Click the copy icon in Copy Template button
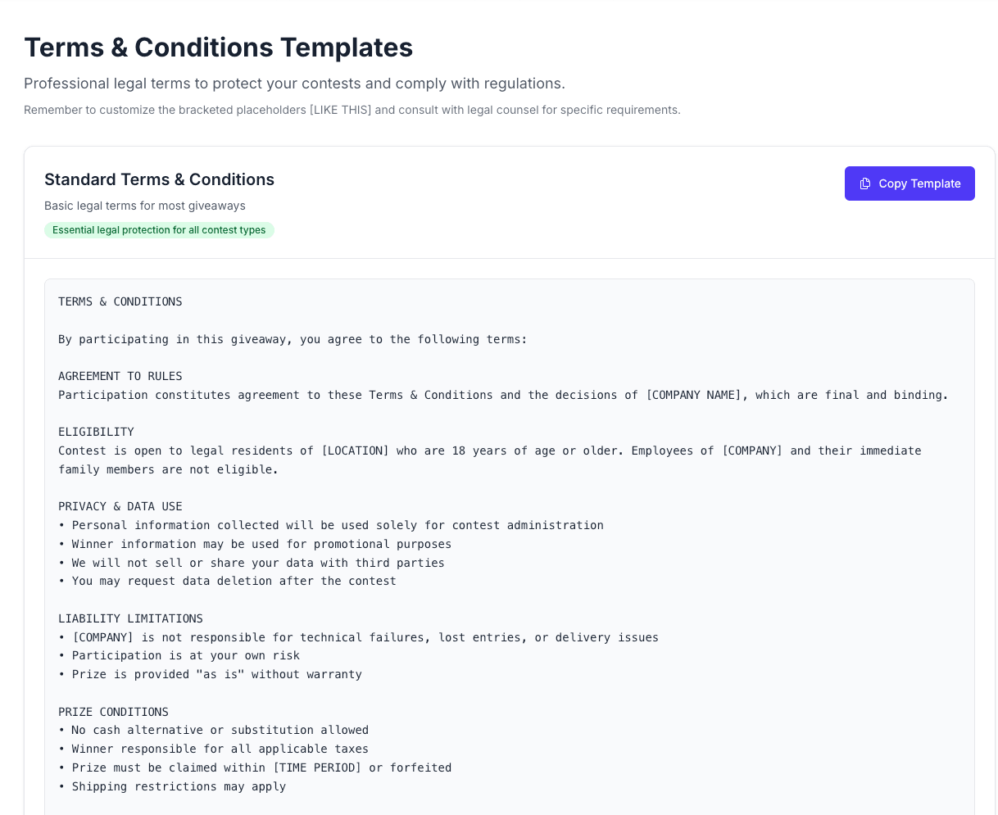 (x=864, y=183)
